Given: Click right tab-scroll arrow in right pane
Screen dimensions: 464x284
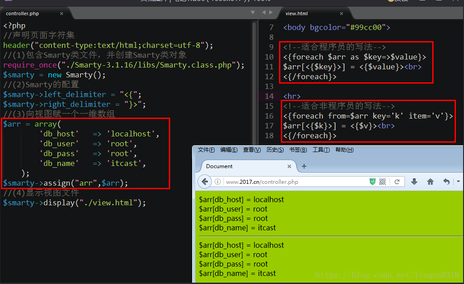Looking at the screenshot, I should (271, 13).
